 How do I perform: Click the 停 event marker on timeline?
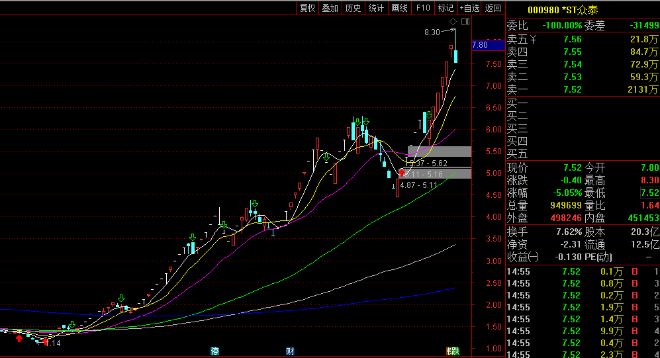[214, 351]
